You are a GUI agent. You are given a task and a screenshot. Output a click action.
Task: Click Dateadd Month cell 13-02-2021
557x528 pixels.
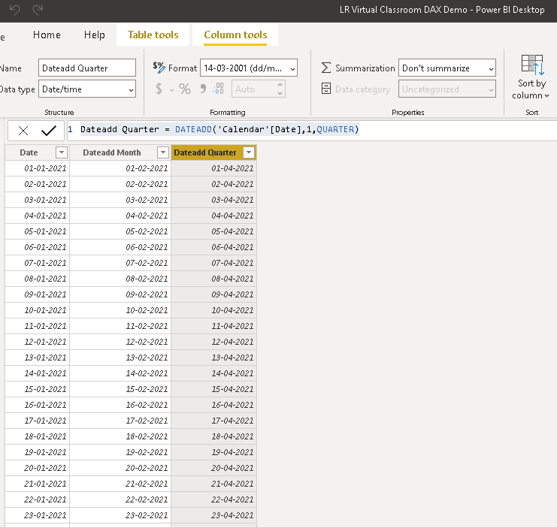120,358
